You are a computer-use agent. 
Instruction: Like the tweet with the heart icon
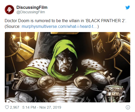coord(7,107)
